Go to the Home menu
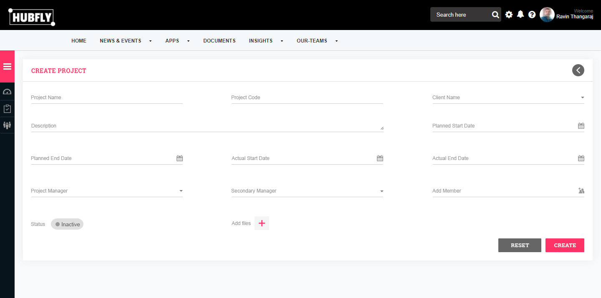 tap(79, 41)
